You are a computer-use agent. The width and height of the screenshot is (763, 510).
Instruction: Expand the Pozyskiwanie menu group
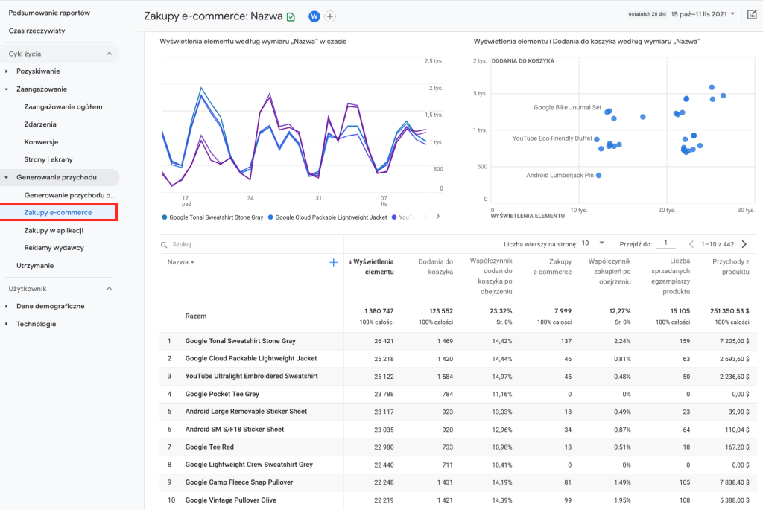[x=37, y=71]
